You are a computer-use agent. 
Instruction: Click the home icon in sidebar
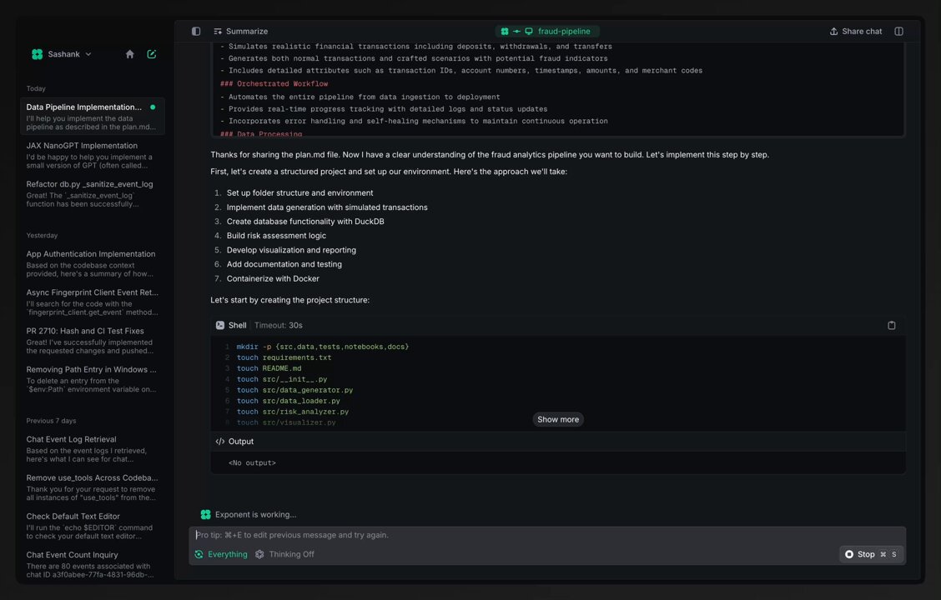pos(129,54)
